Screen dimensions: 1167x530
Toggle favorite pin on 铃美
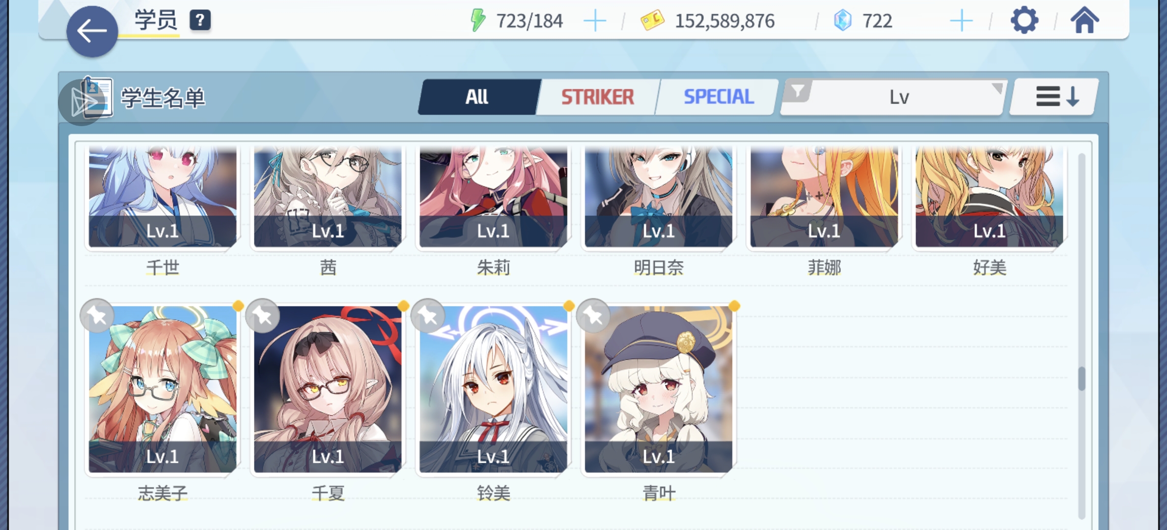point(428,316)
